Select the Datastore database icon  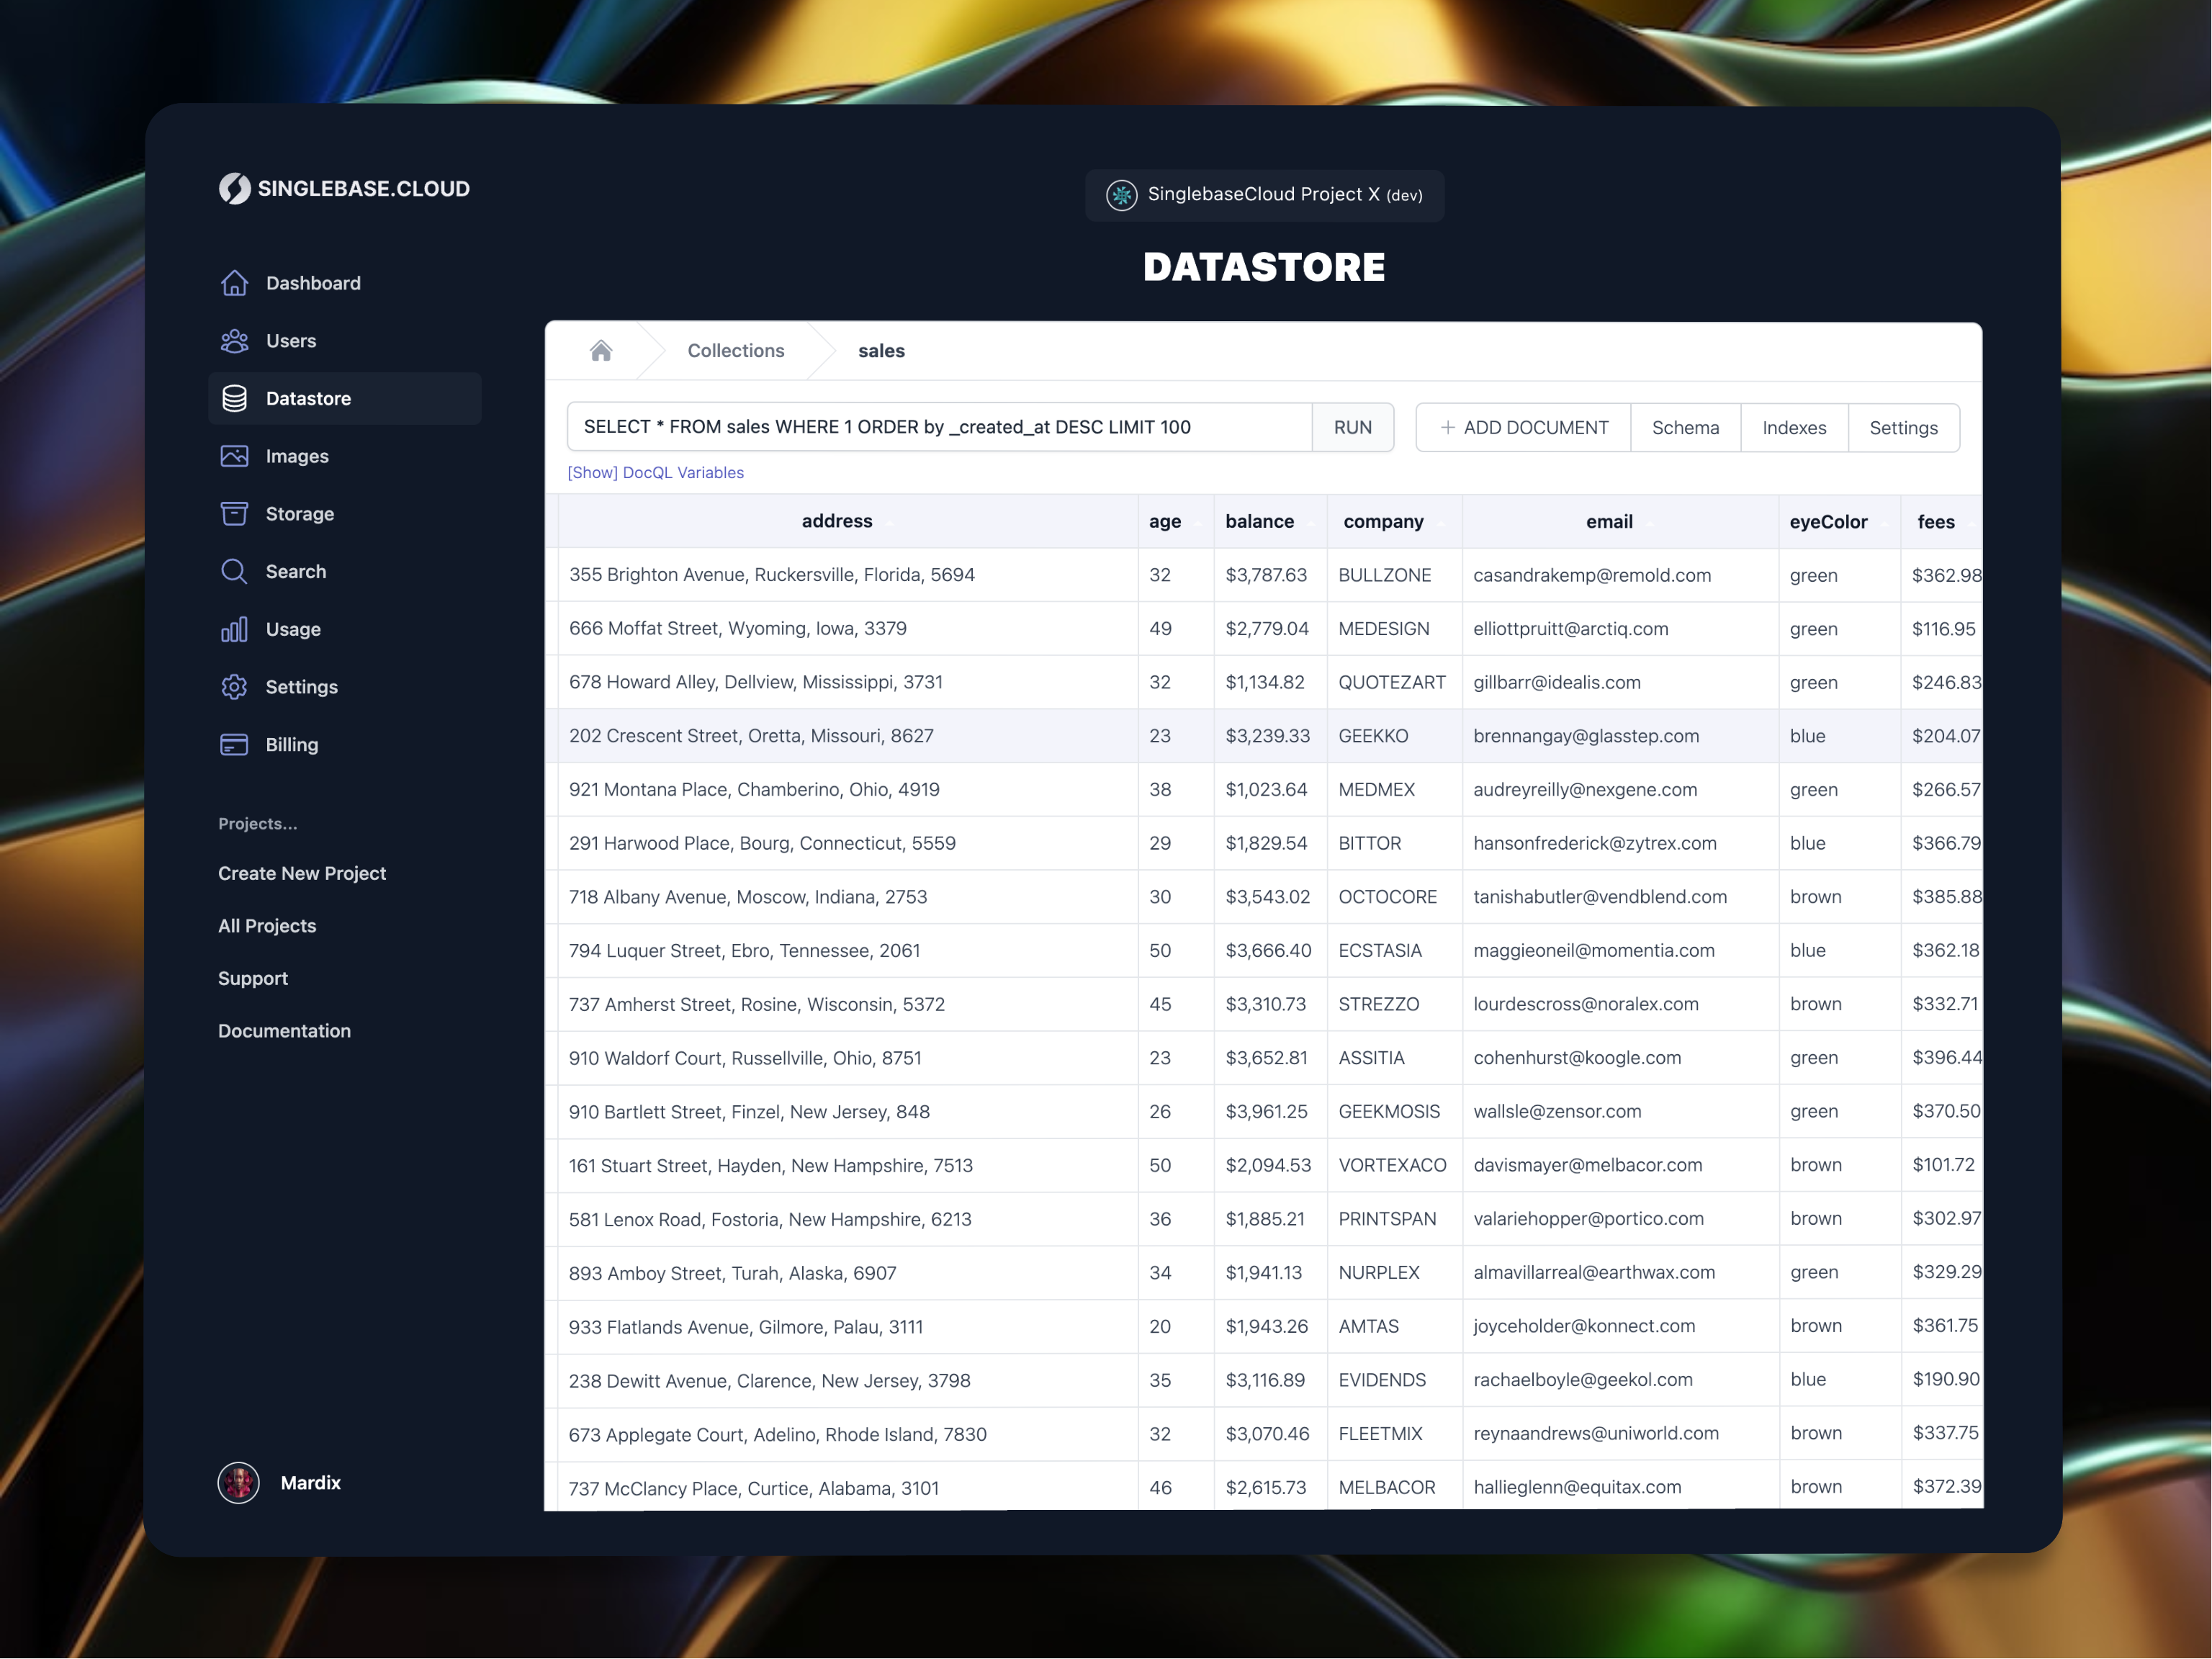234,398
